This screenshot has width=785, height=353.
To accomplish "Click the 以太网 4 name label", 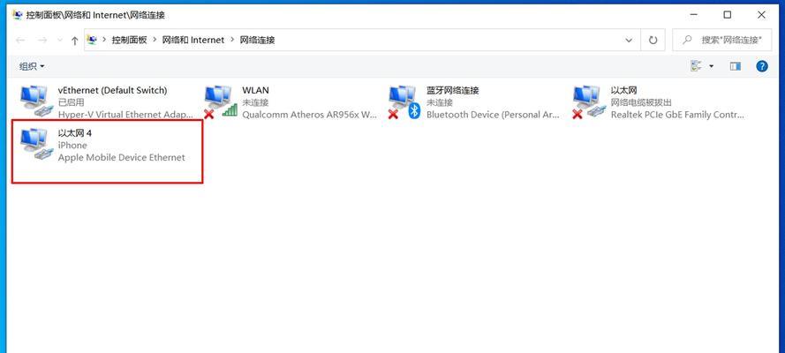I will pyautogui.click(x=75, y=133).
